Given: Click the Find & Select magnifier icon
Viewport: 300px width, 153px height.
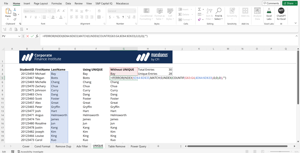Looking at the screenshot, I should (x=218, y=11).
